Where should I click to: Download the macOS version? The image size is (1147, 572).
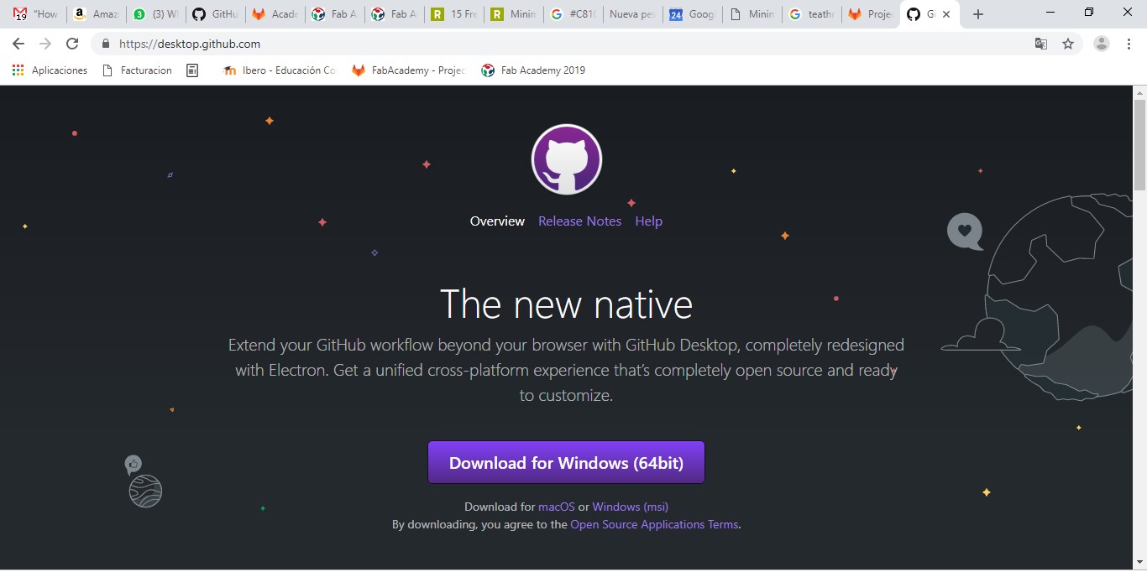pos(556,507)
